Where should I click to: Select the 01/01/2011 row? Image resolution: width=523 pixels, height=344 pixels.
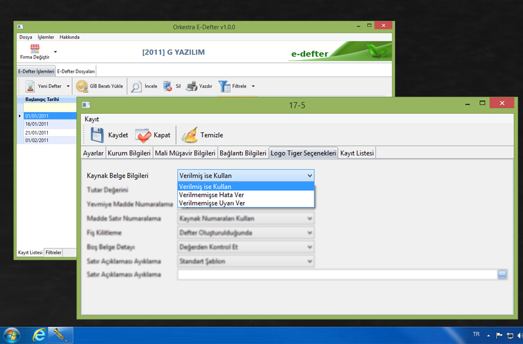pos(50,116)
